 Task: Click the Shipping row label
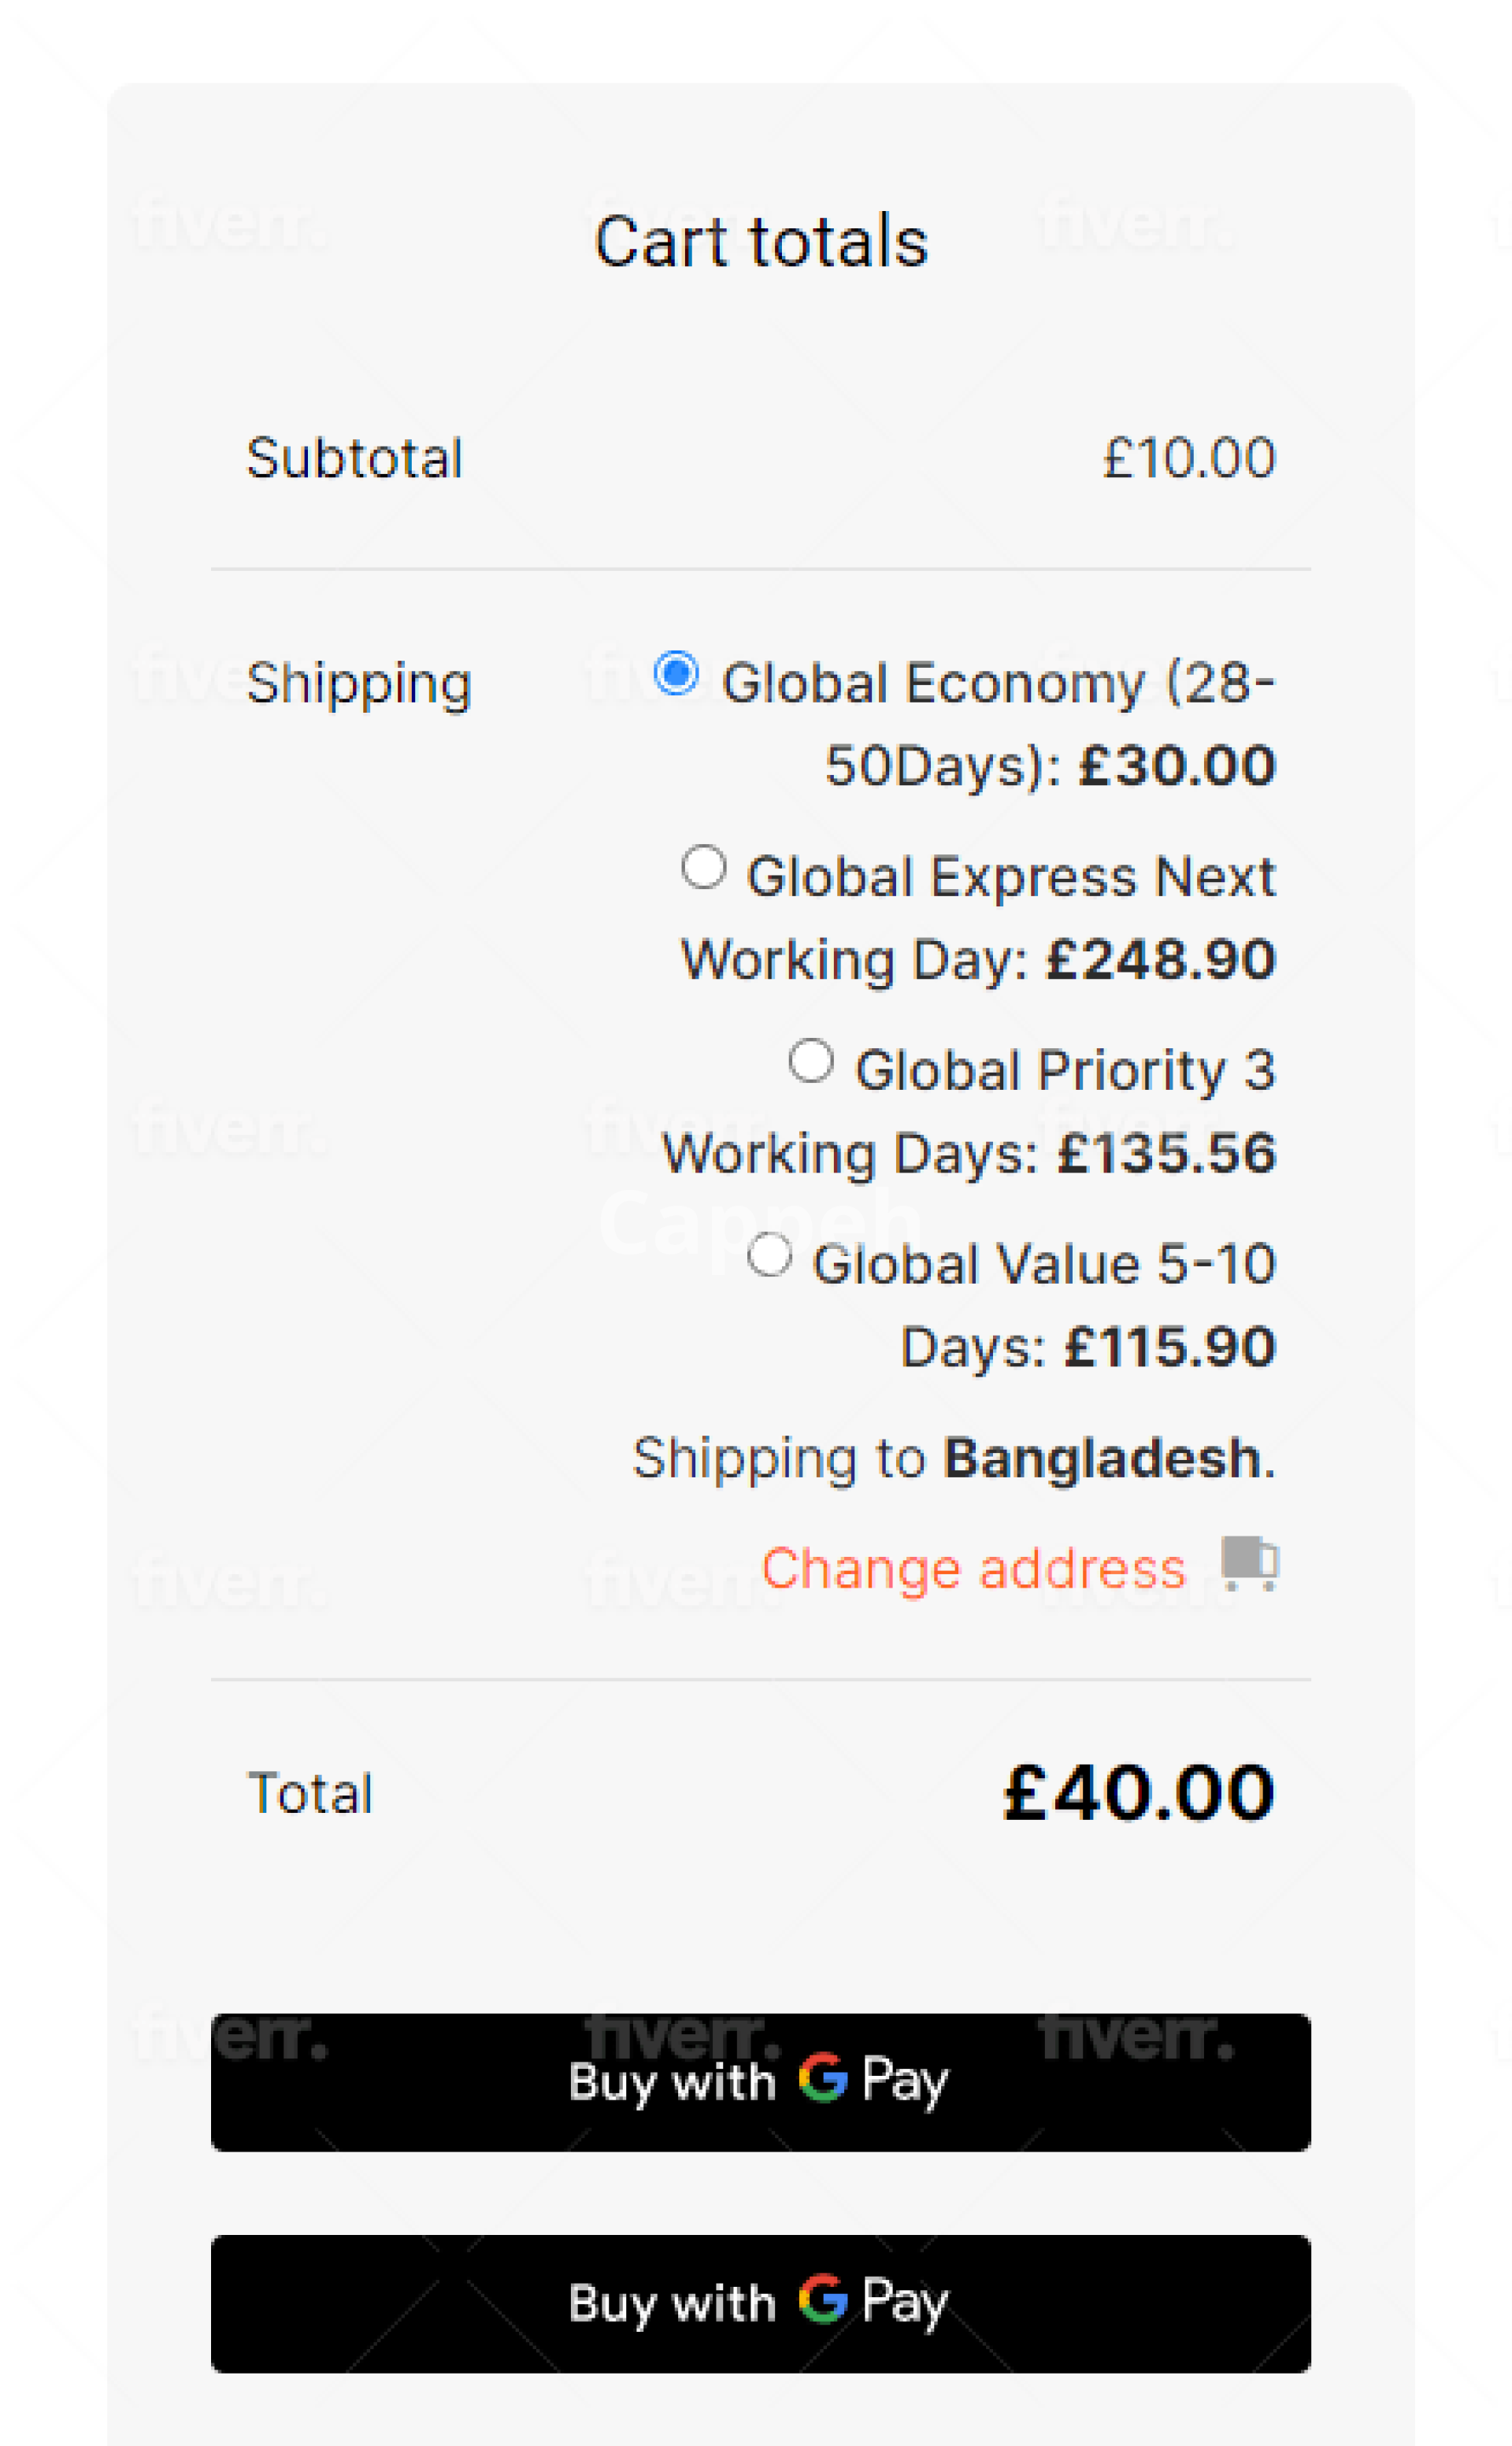(x=359, y=684)
